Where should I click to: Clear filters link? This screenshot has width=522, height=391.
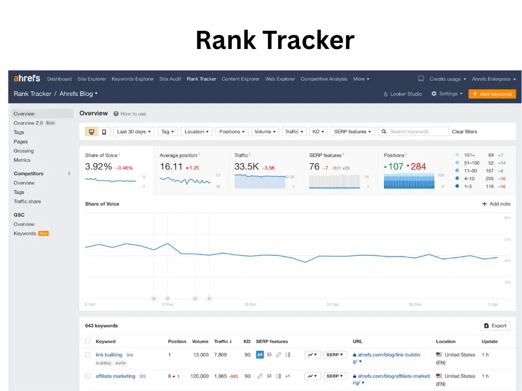pyautogui.click(x=465, y=132)
